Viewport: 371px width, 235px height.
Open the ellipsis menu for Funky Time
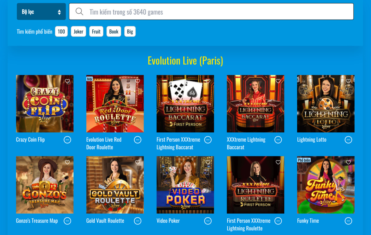click(x=348, y=221)
